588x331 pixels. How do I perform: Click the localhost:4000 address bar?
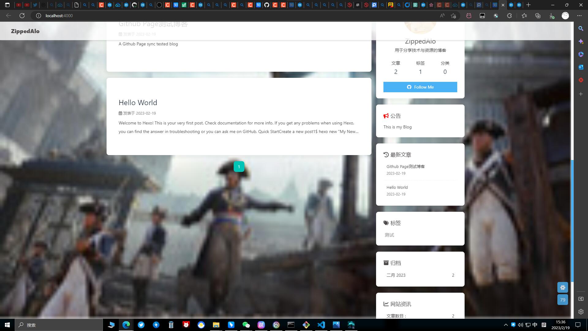[59, 16]
